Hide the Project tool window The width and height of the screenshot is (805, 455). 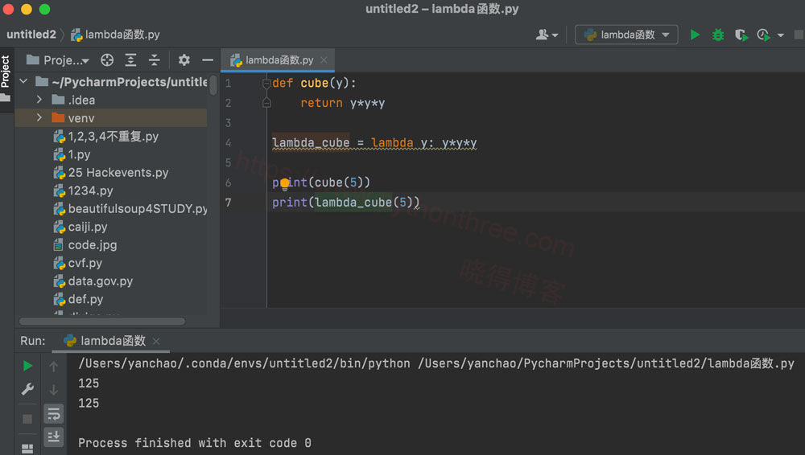[x=208, y=60]
